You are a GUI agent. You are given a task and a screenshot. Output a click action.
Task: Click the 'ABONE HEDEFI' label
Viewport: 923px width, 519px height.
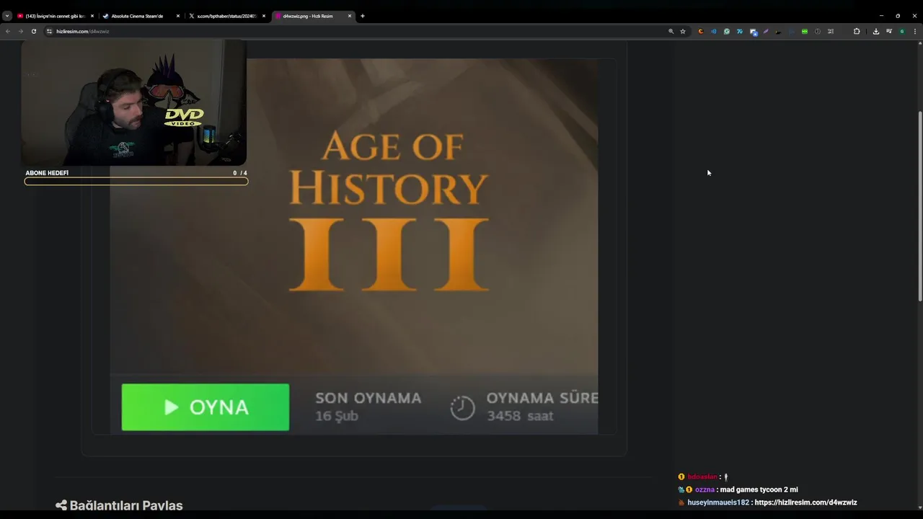[47, 173]
